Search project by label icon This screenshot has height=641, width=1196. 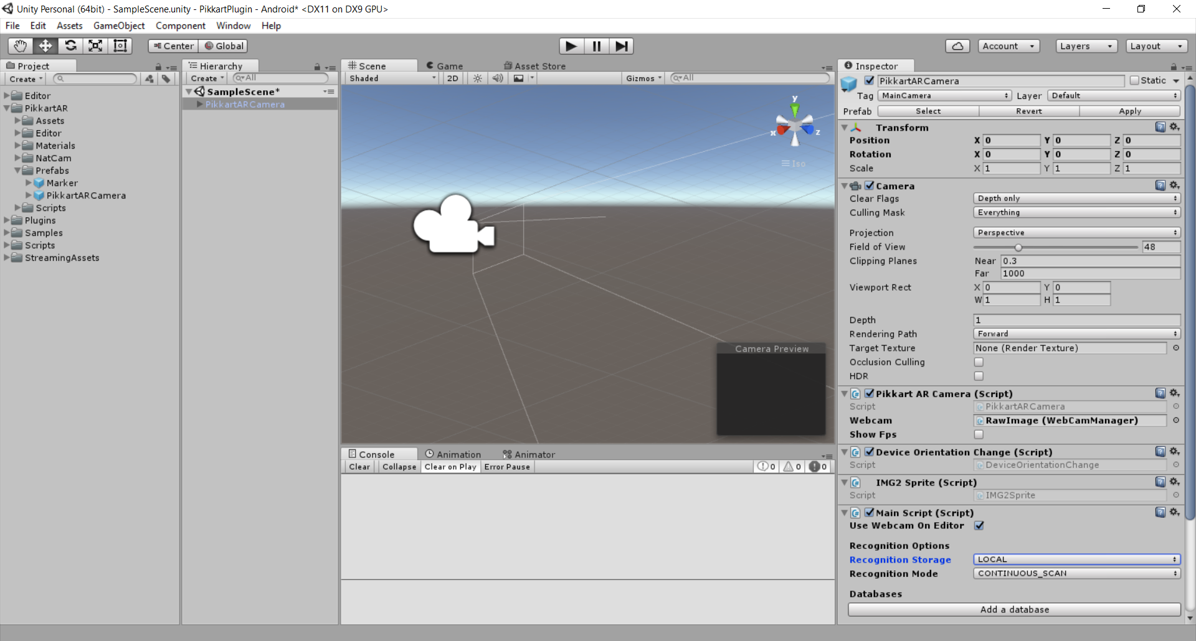pos(166,79)
